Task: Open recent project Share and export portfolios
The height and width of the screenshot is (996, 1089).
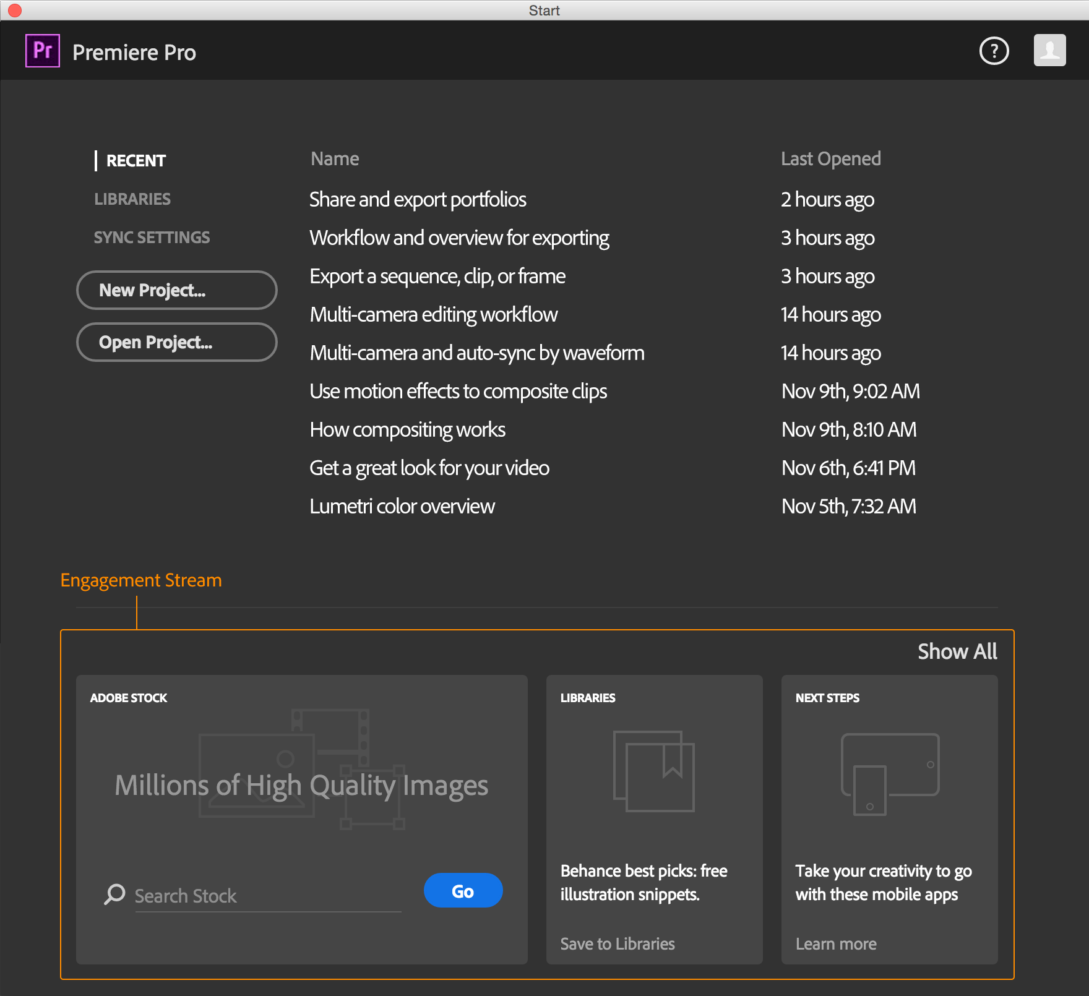Action: [418, 200]
